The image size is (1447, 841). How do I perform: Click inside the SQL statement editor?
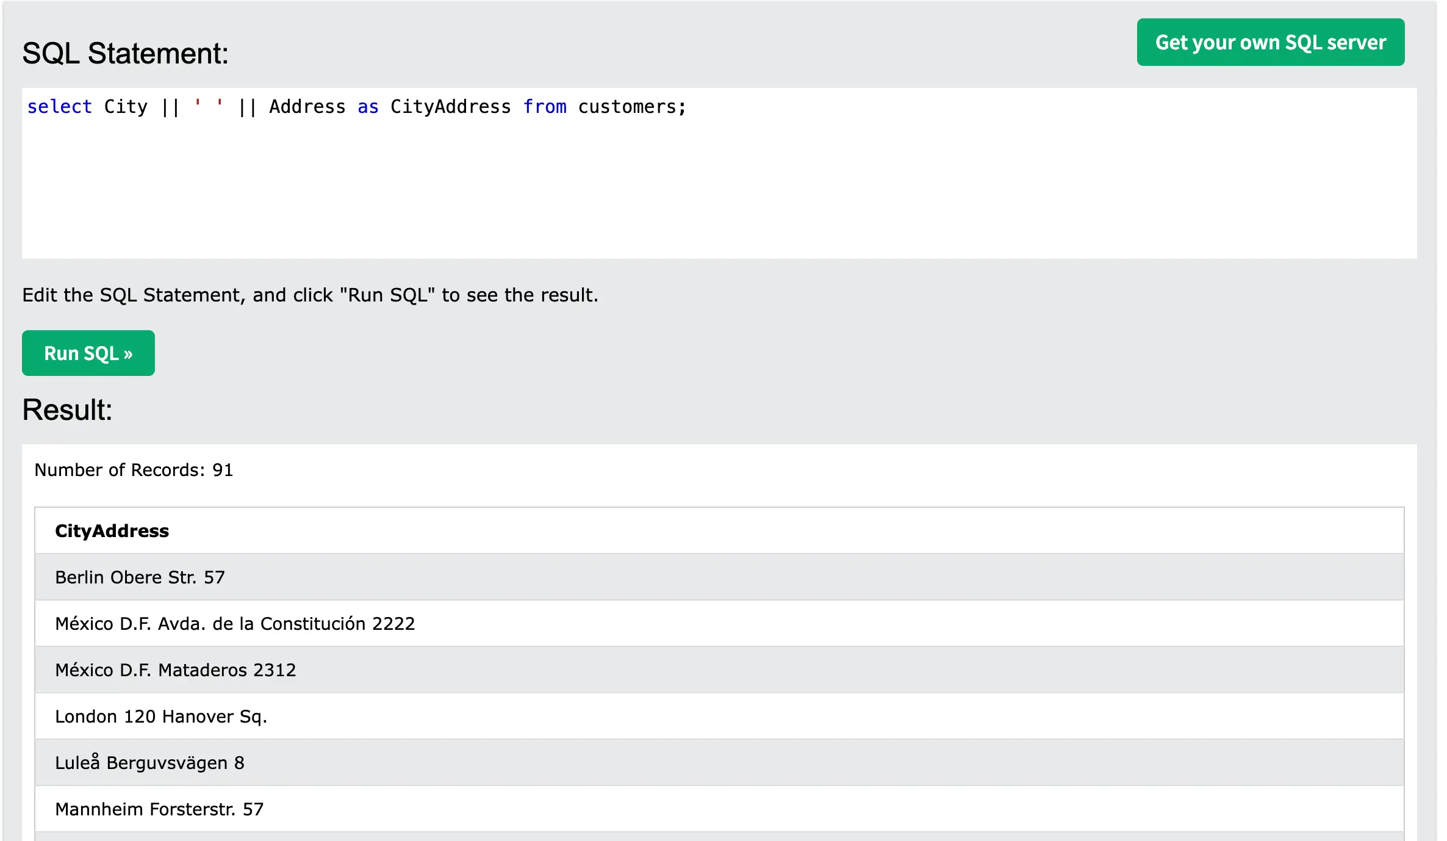[719, 183]
